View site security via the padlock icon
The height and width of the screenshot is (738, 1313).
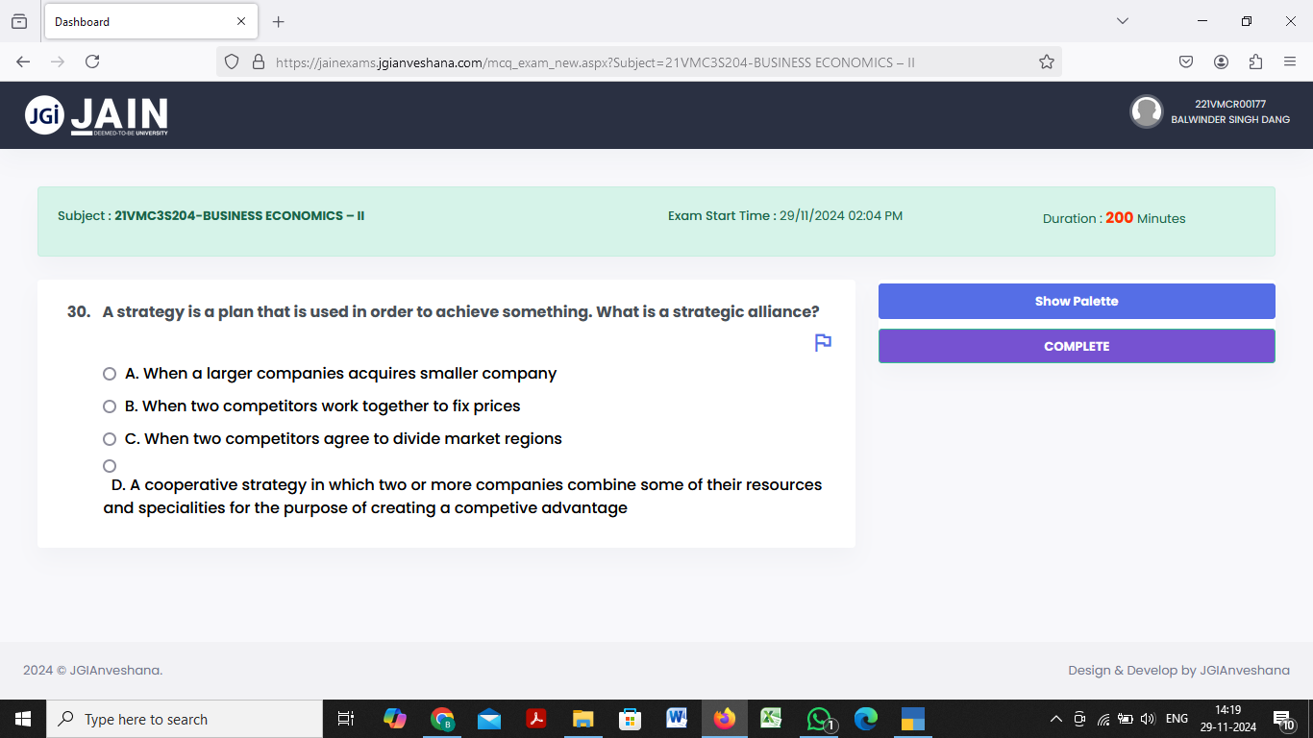coord(258,61)
